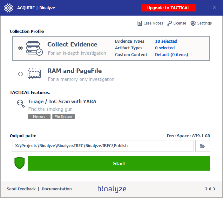The image size is (223, 198).
Task: Open Settings via the gear icon
Action: point(193,23)
